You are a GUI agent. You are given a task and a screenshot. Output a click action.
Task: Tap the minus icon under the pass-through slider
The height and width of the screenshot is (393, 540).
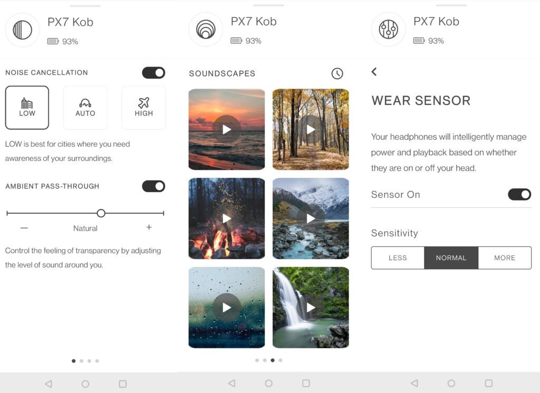(24, 228)
